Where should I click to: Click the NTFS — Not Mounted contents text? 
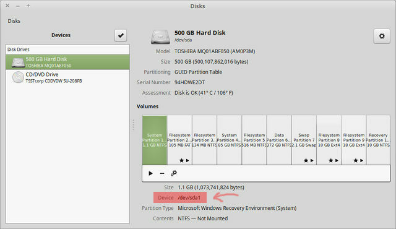[203, 218]
